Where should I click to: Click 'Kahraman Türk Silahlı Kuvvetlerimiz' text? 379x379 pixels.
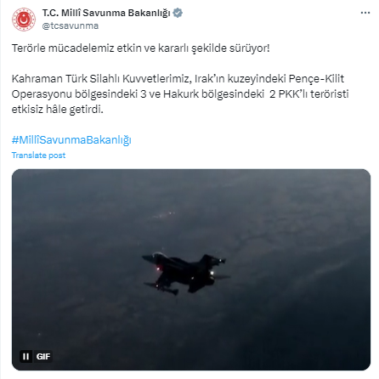pos(100,79)
